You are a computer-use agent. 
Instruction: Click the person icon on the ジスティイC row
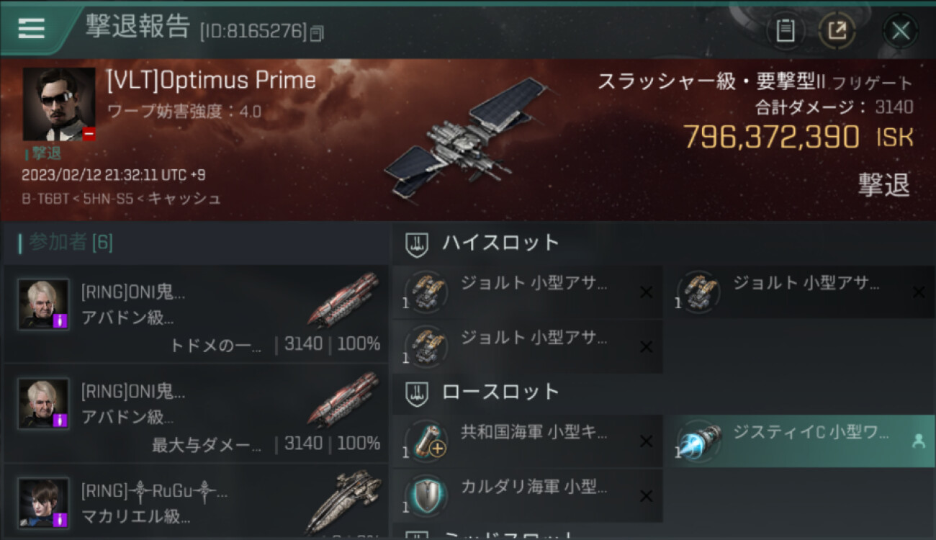pos(919,441)
